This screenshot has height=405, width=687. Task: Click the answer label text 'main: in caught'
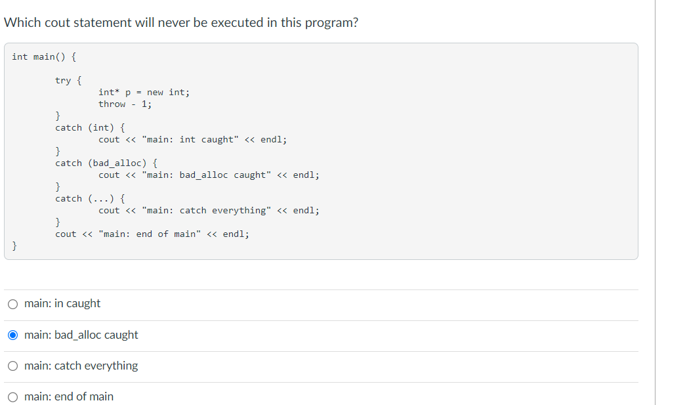tap(62, 303)
